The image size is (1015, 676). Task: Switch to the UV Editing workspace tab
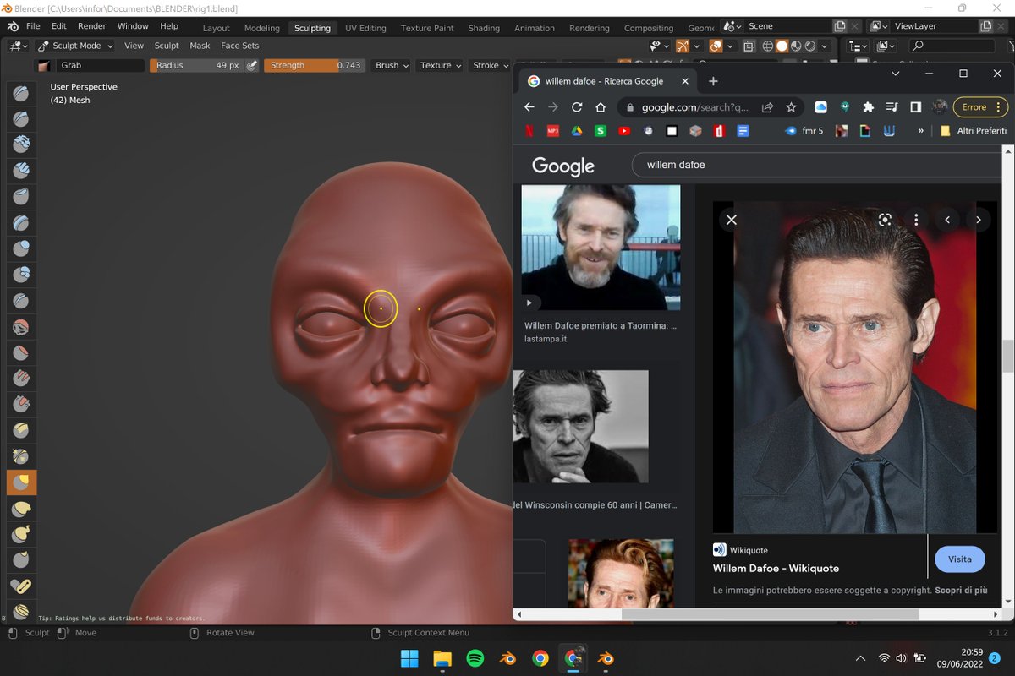coord(365,28)
